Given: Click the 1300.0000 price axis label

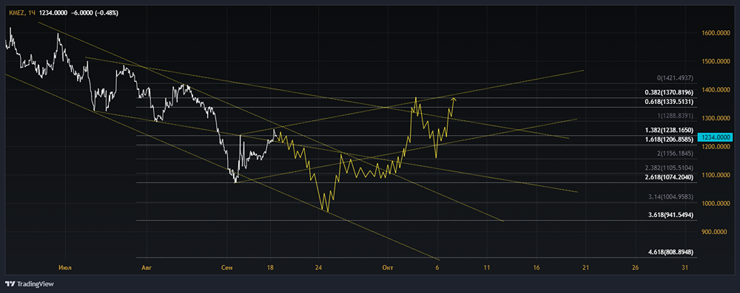Looking at the screenshot, I should click(x=716, y=118).
